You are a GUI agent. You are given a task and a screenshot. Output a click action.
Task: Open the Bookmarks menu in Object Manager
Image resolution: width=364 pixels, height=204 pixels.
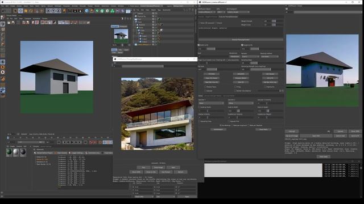(167, 10)
